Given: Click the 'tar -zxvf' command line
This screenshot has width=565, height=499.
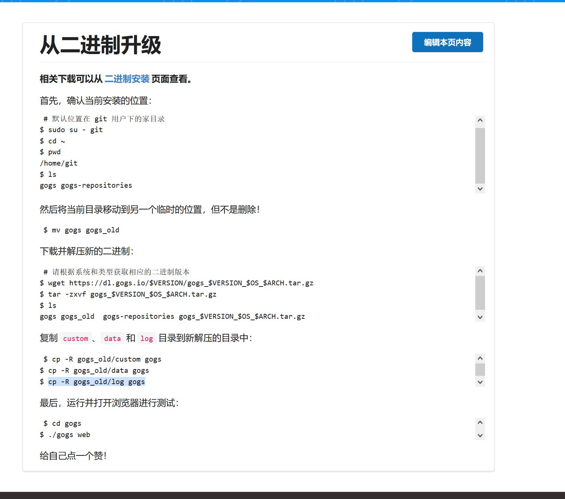Looking at the screenshot, I should [x=128, y=294].
